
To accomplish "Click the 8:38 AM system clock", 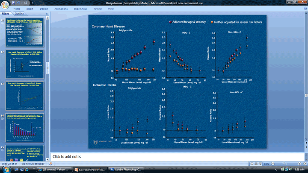I will (x=299, y=170).
